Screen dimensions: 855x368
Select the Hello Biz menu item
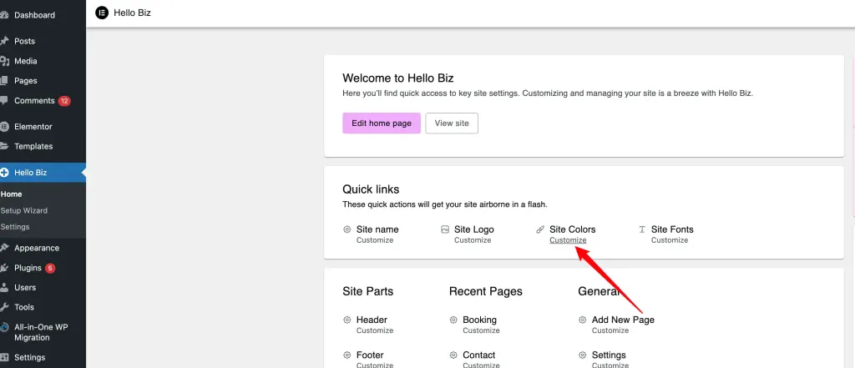pos(43,173)
